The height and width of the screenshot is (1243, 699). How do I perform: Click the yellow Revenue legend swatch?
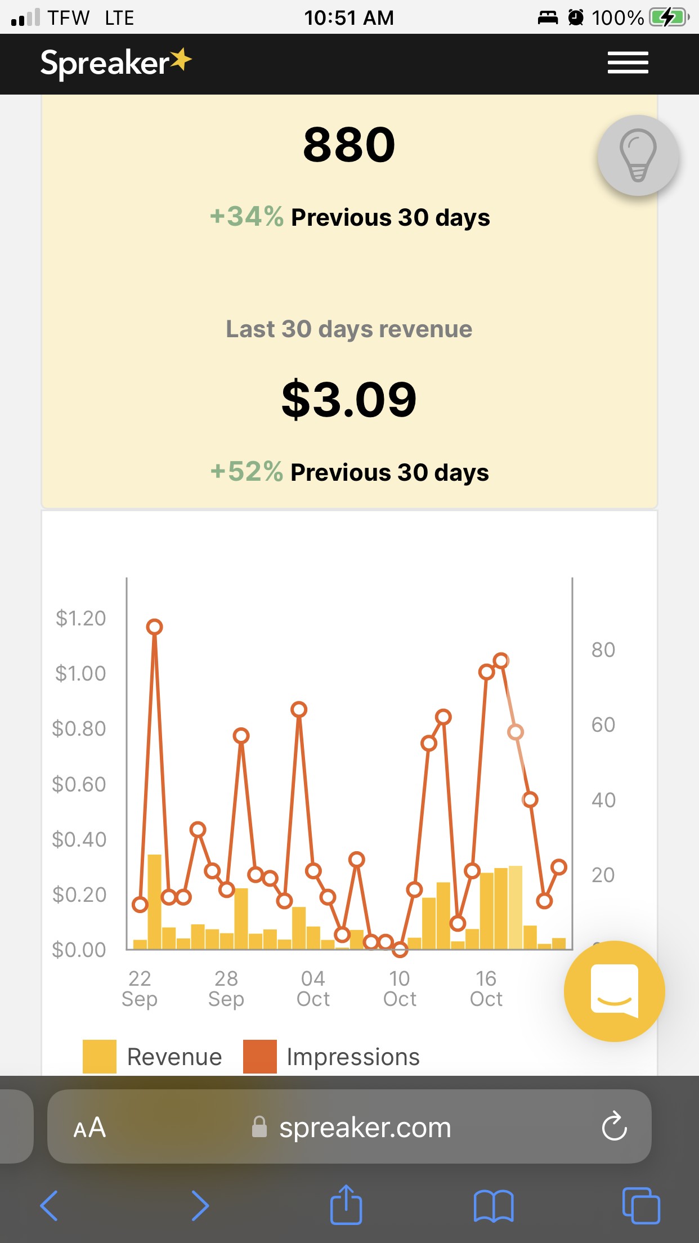pyautogui.click(x=100, y=1057)
